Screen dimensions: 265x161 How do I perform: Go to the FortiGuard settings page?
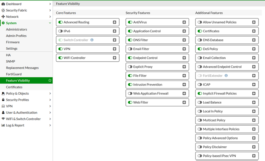[14, 74]
